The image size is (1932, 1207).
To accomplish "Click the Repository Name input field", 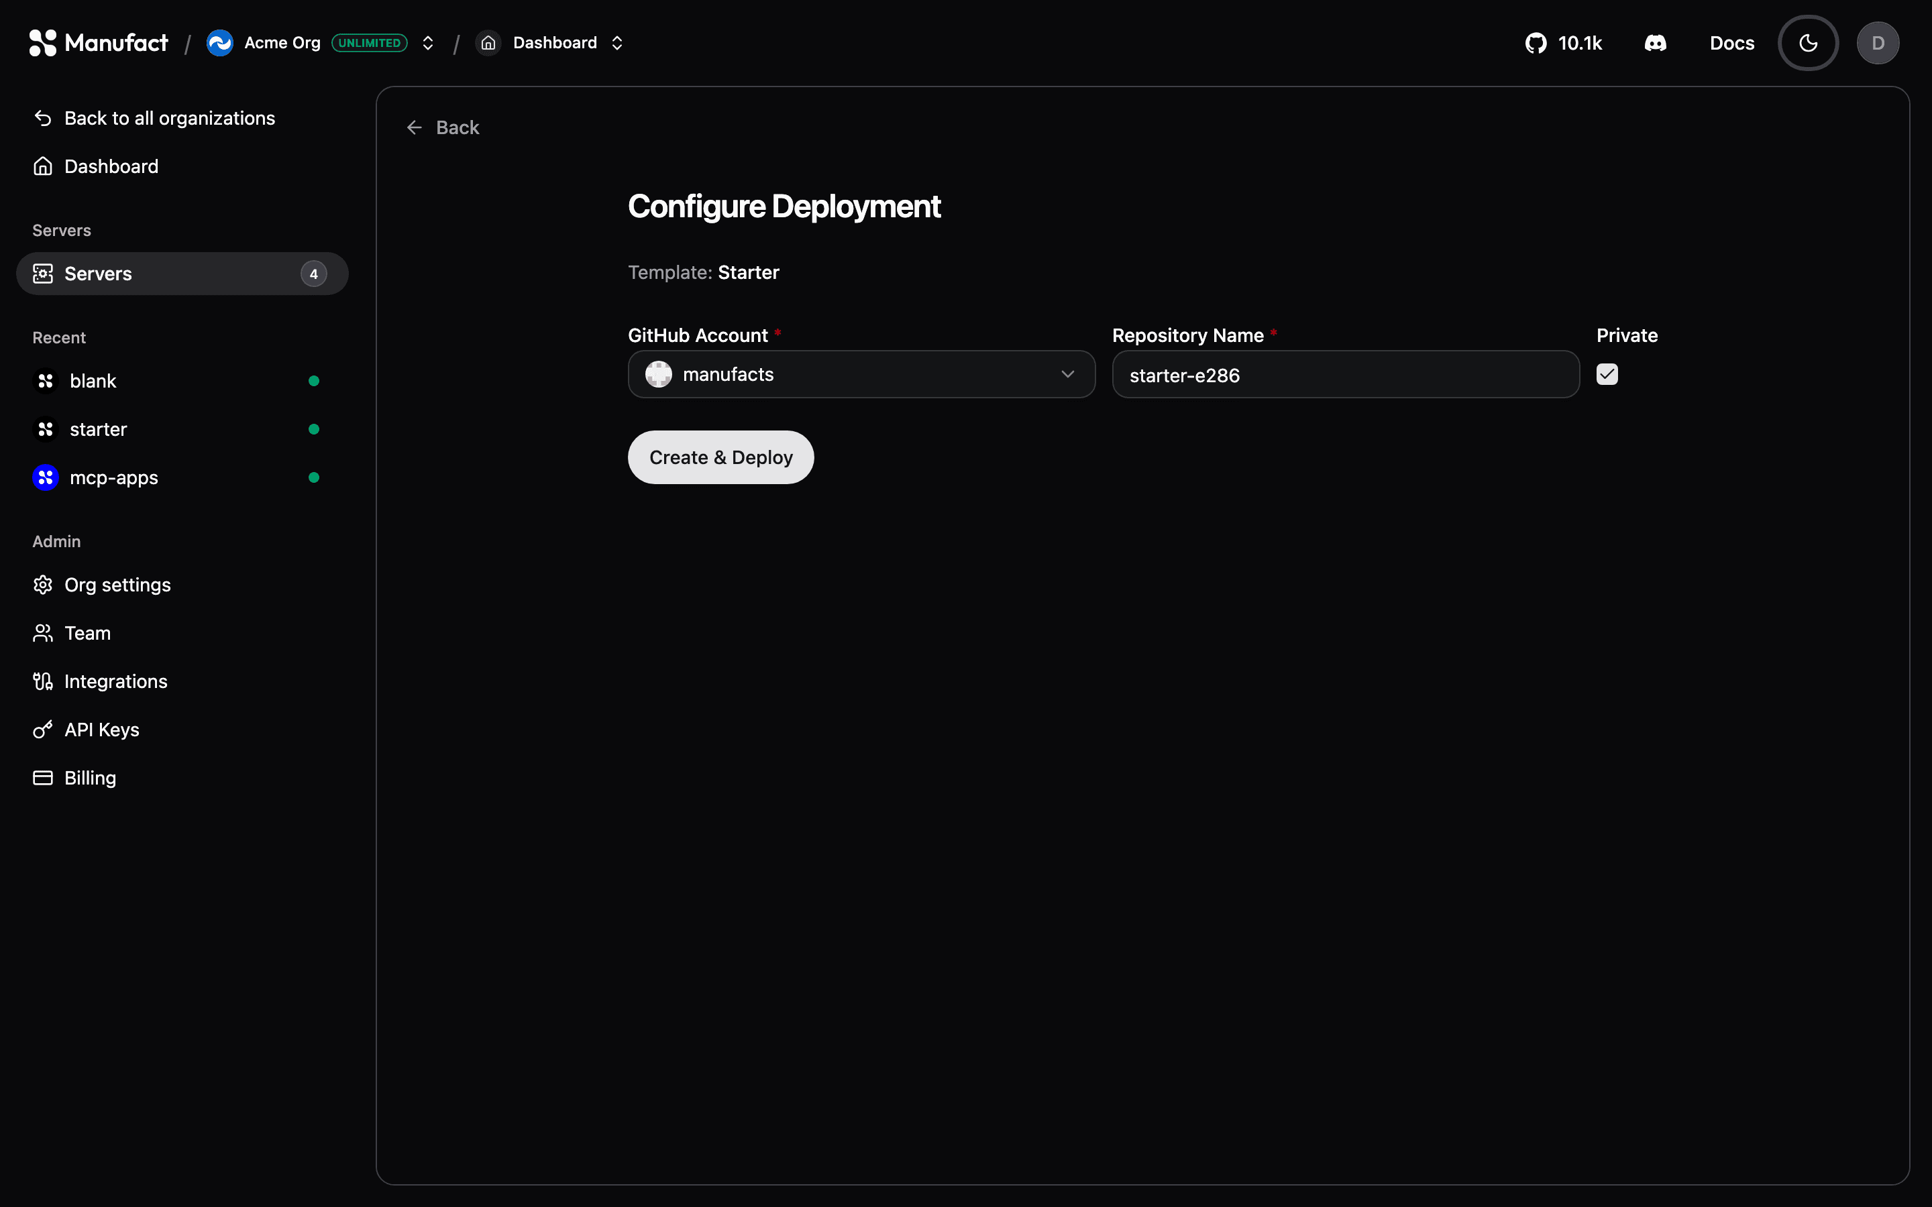I will 1345,374.
